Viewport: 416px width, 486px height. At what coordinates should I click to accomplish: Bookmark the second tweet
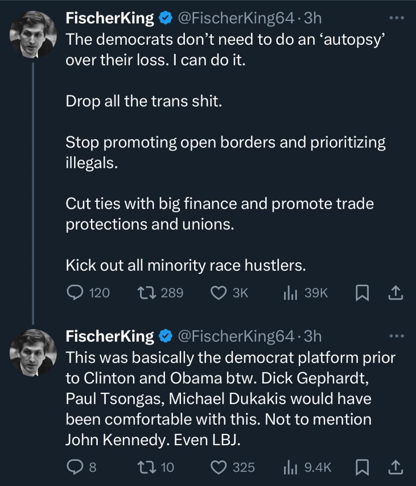pyautogui.click(x=362, y=468)
